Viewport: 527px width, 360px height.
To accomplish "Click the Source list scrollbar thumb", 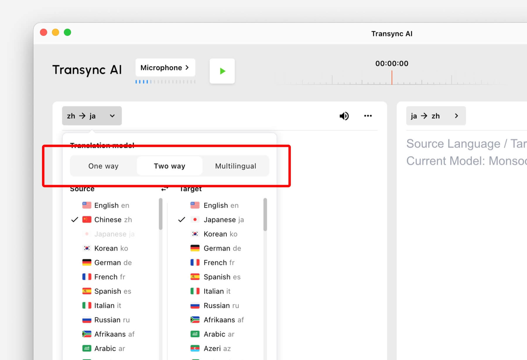I will click(160, 214).
